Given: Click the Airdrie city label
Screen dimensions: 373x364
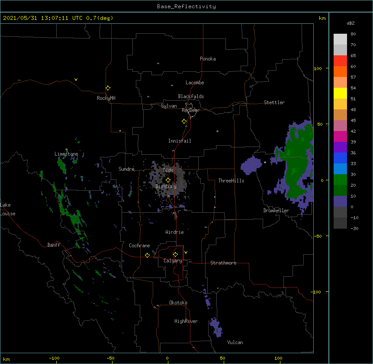Looking at the screenshot, I should tap(175, 232).
